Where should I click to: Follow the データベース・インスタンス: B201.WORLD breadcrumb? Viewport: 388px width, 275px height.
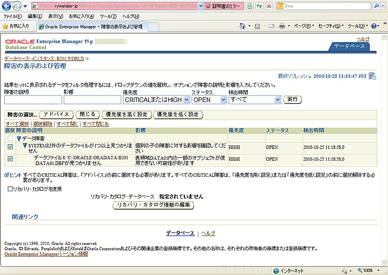[44, 59]
